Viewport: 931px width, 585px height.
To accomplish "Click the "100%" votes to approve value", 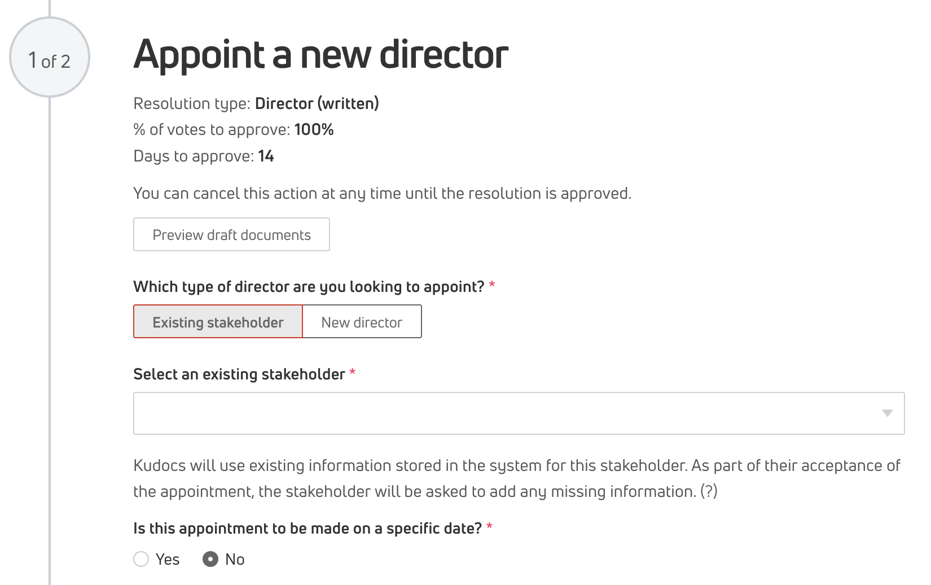I will (x=314, y=130).
